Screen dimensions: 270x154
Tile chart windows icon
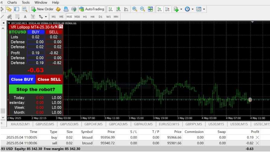coord(150,9)
